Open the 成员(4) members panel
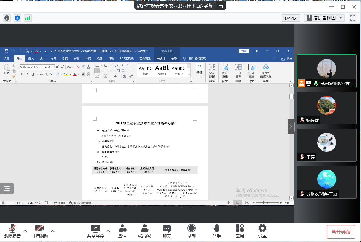Viewport: 361px width, 242px height. [144, 231]
